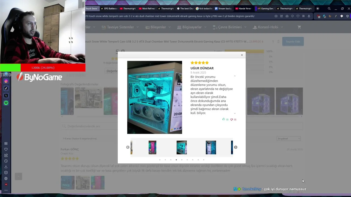Go to previous review photo in carousel
The width and height of the screenshot is (351, 197).
coord(128,147)
